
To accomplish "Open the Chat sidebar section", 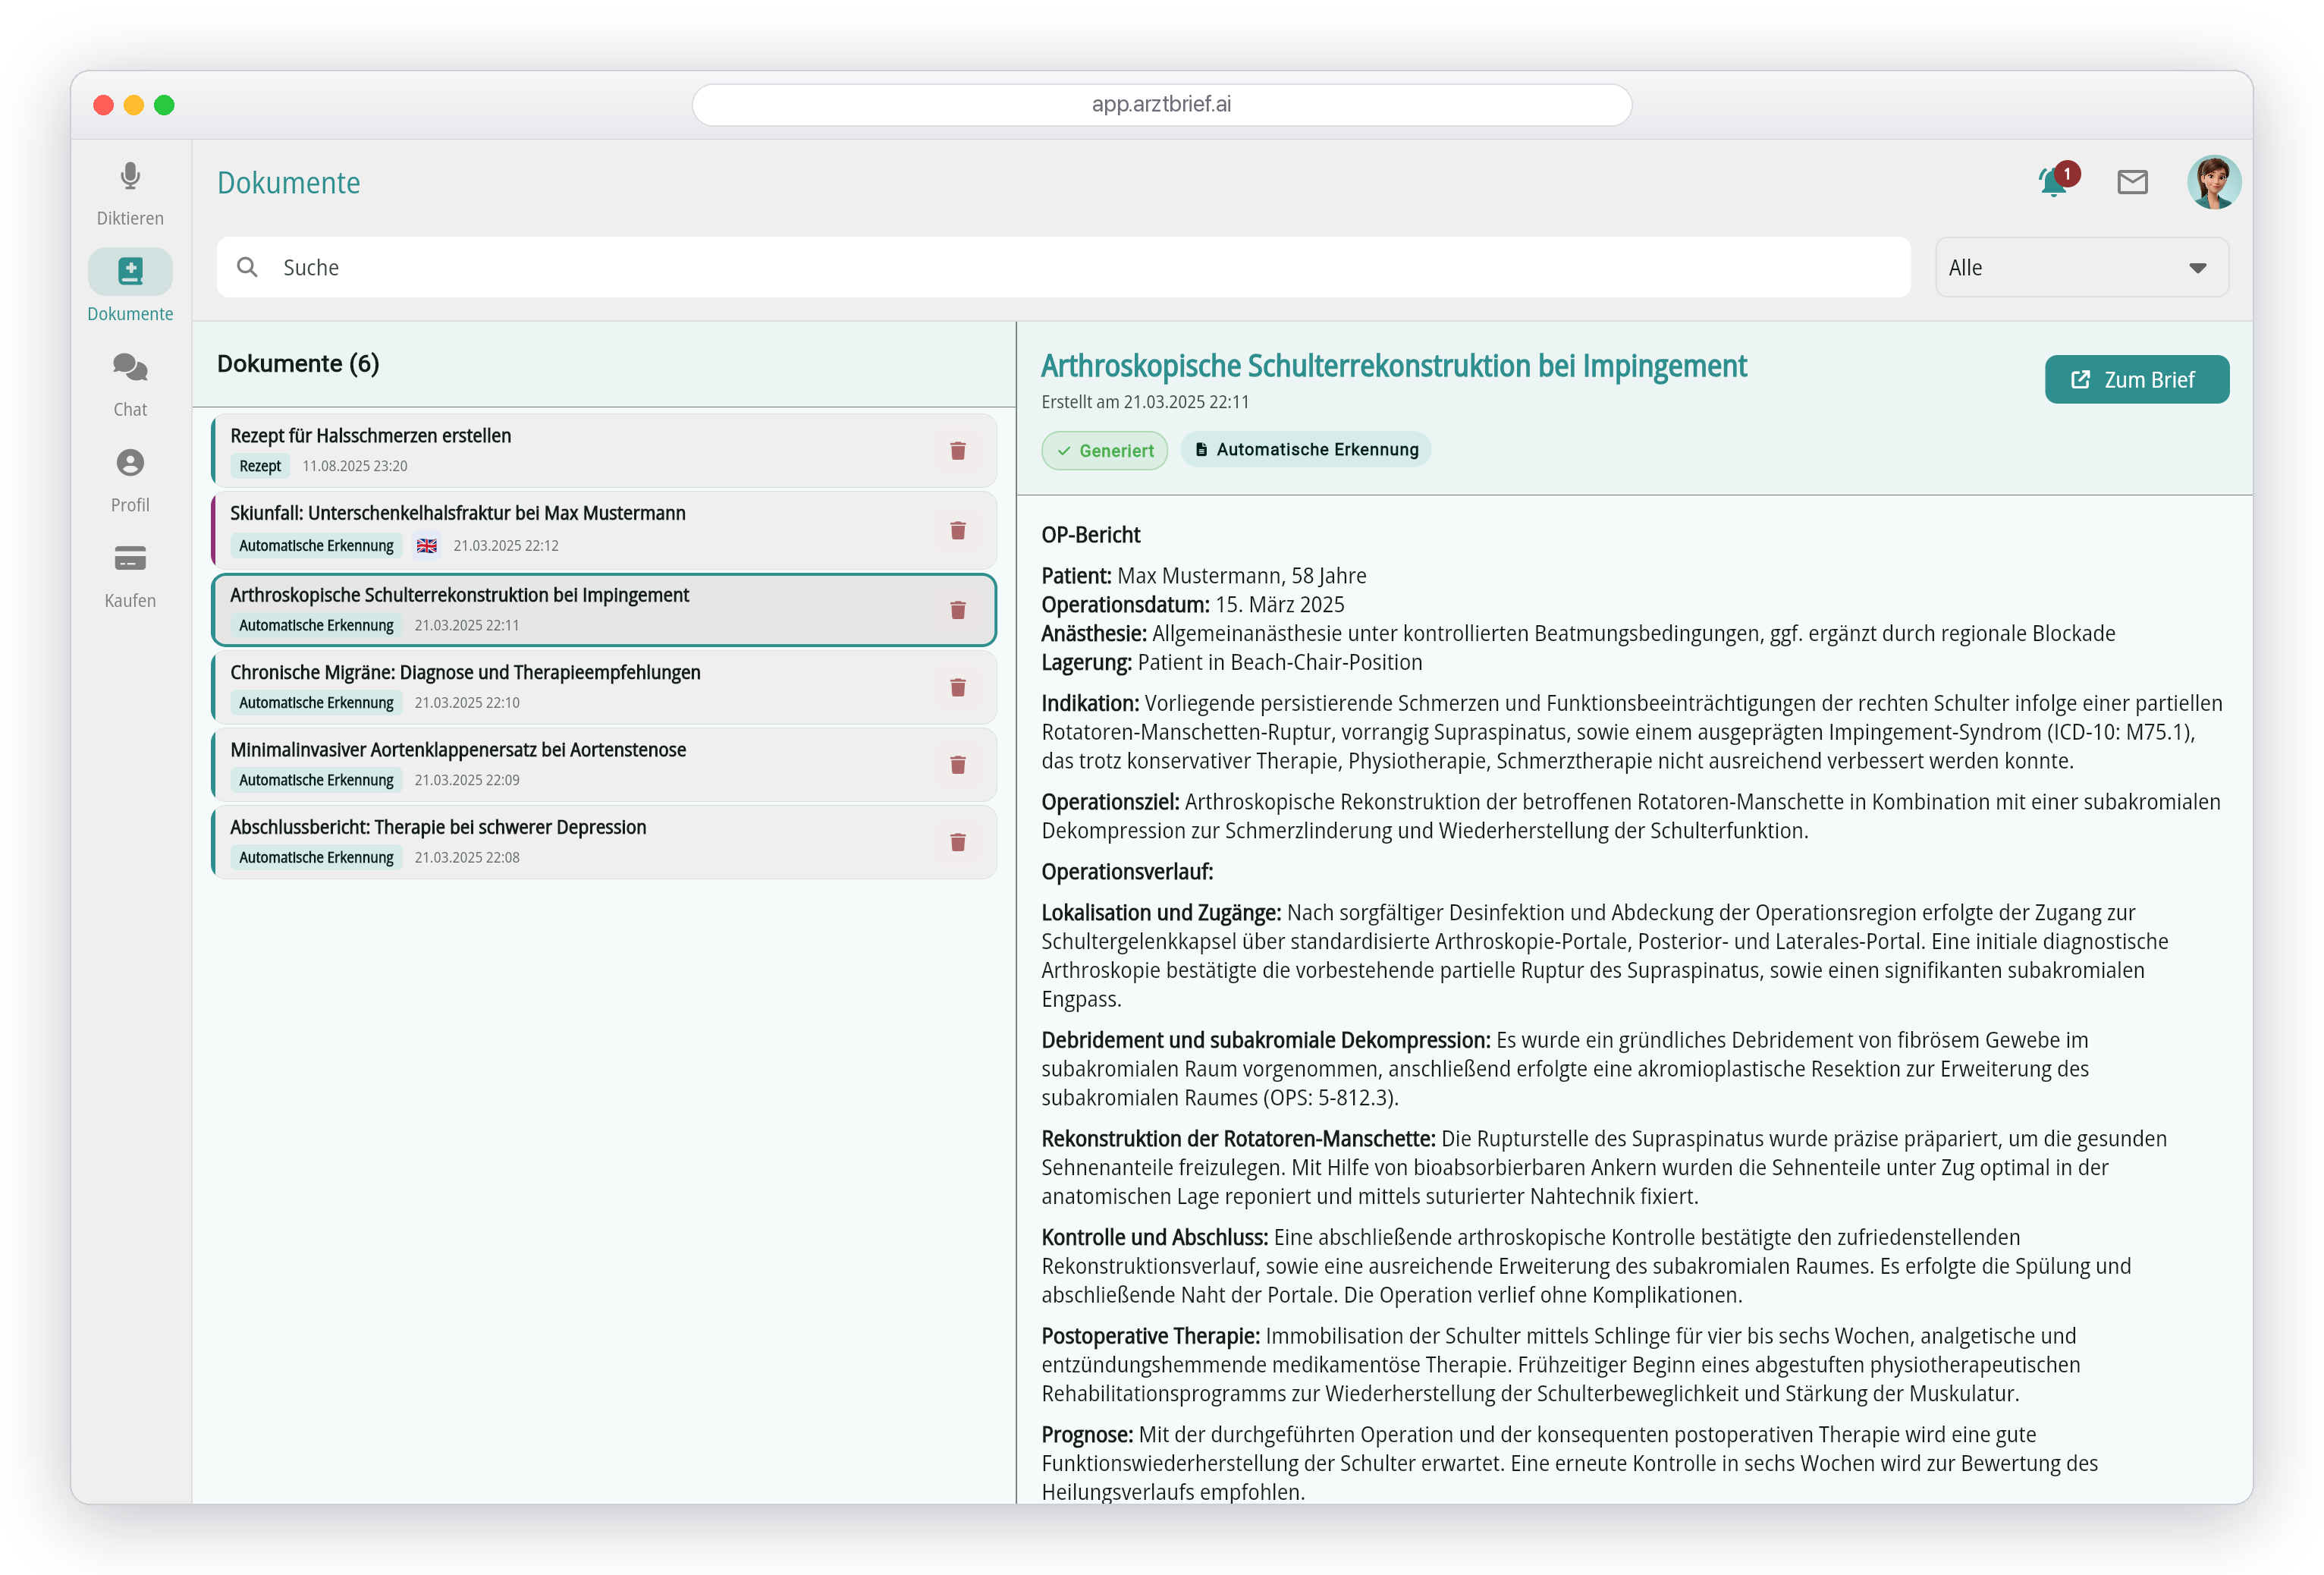I will (130, 385).
